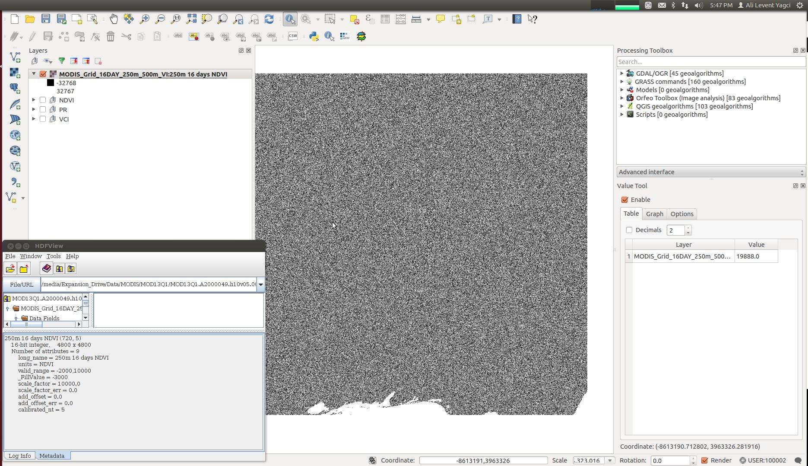Open the HDFView File/URL path dropdown
This screenshot has width=808, height=466.
(x=260, y=284)
